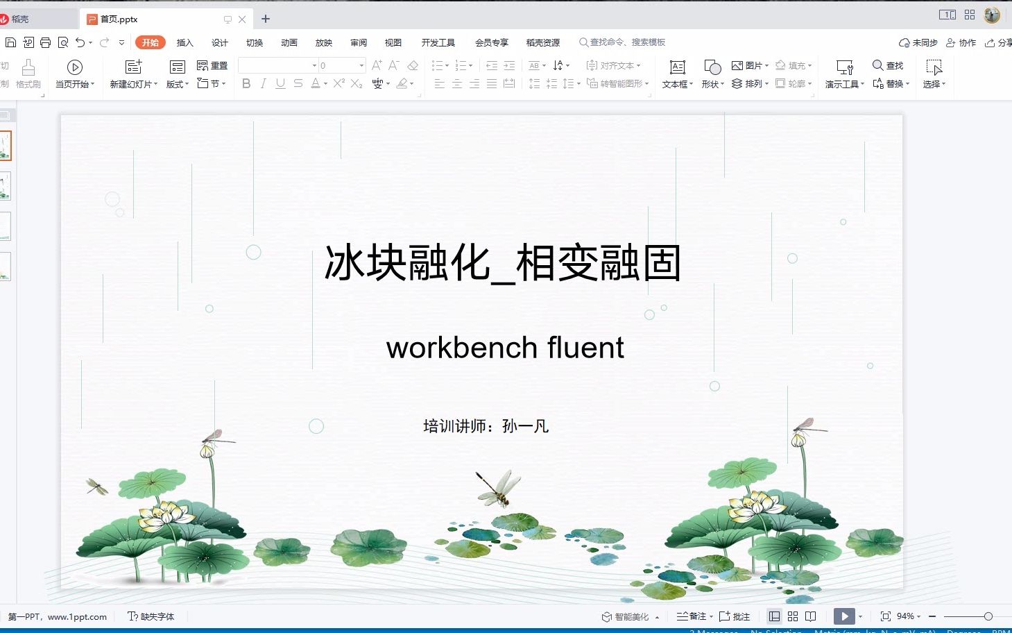
Task: Switch to slide sorter view icon
Action: [793, 616]
